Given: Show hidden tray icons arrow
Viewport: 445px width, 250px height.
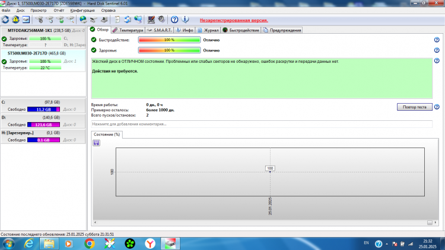Looking at the screenshot, I should click(386, 244).
